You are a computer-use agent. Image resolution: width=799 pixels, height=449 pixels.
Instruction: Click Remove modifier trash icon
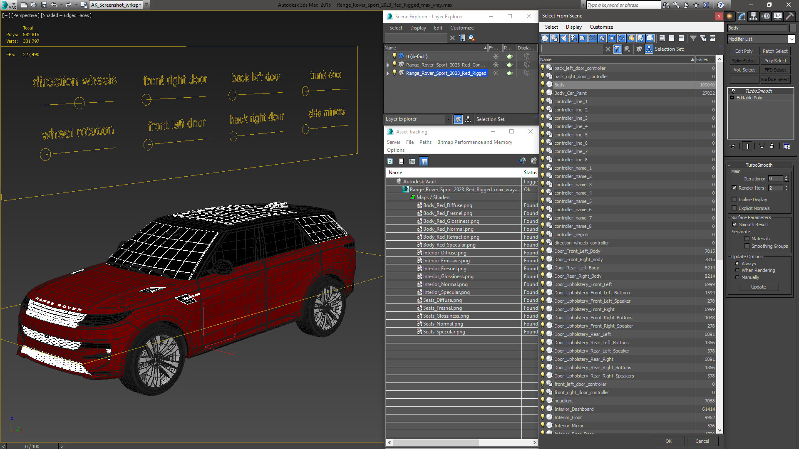coord(772,146)
